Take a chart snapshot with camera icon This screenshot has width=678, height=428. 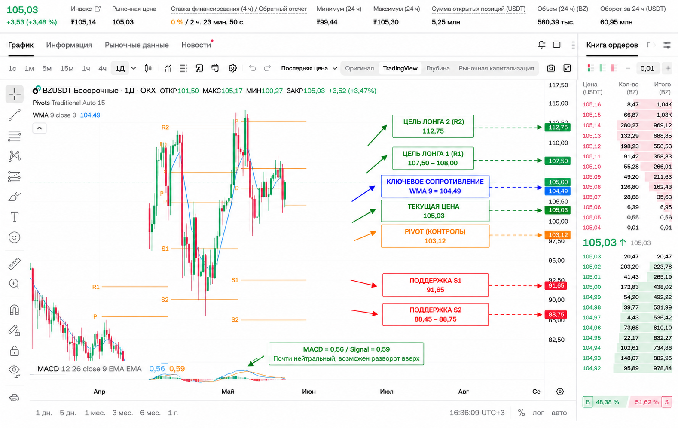[x=551, y=68]
